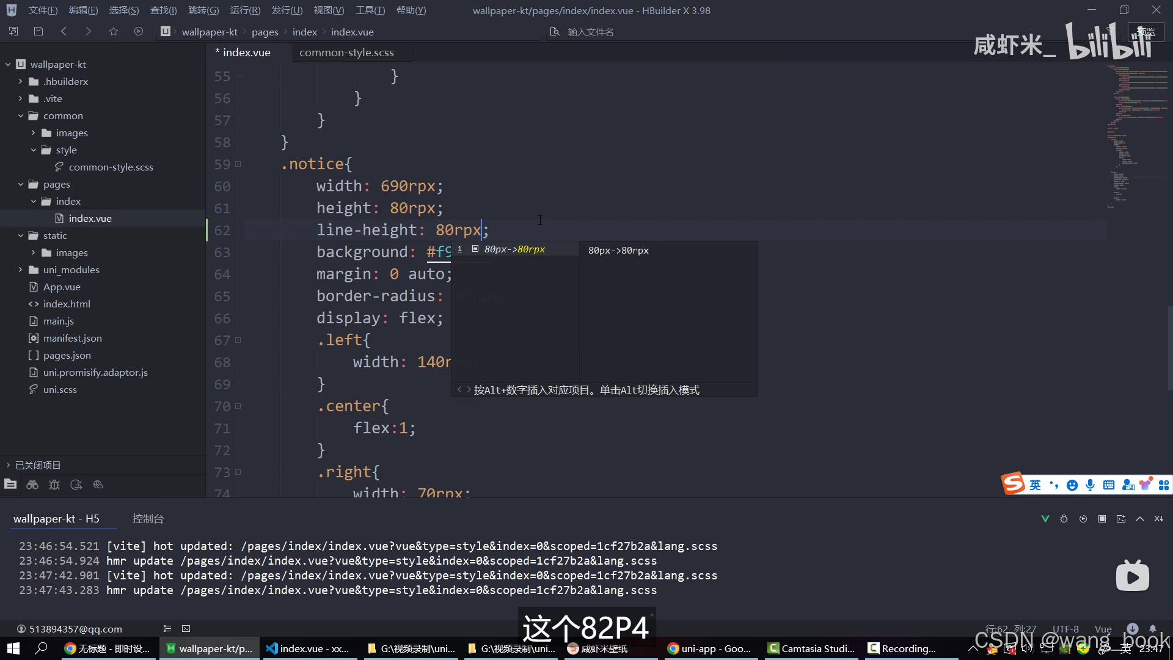The width and height of the screenshot is (1173, 660).
Task: Click the run play icon in toolbar
Action: click(139, 31)
